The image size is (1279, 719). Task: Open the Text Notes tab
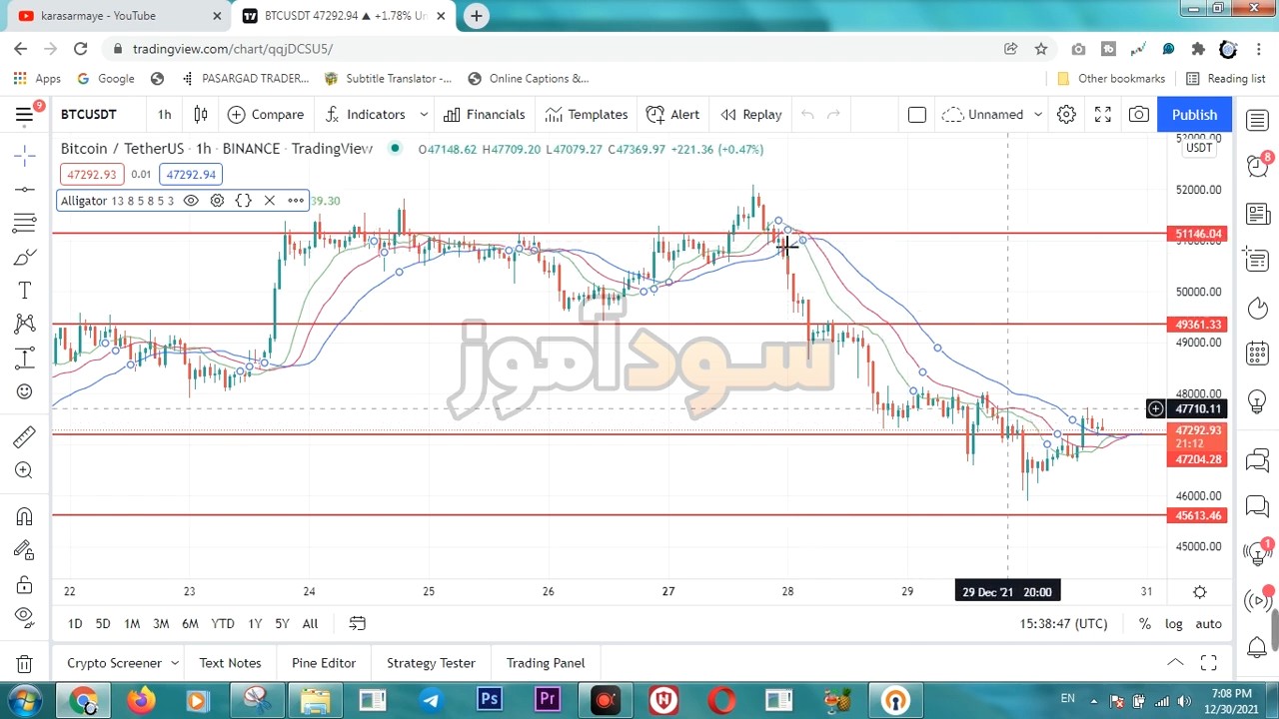tap(230, 663)
